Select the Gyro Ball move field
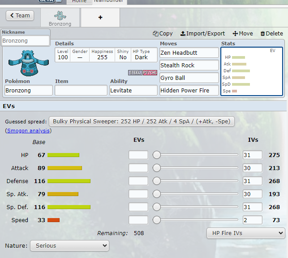Screen dimensions: 288x258 (189, 78)
